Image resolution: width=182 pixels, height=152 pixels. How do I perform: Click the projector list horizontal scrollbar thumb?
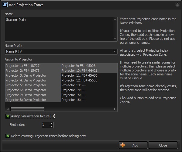[x=27, y=109]
